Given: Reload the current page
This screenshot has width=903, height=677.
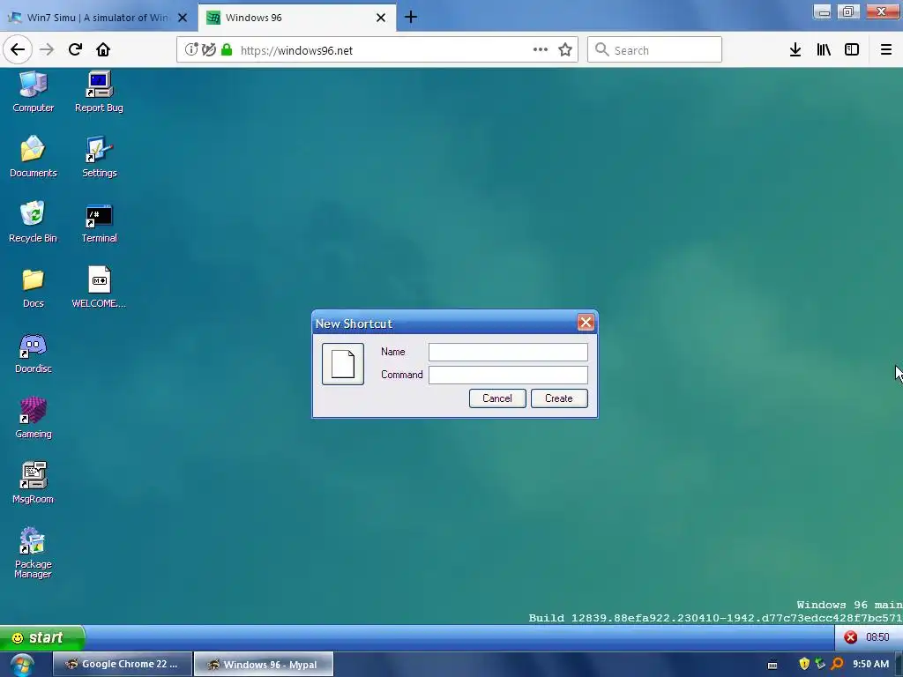Looking at the screenshot, I should point(75,49).
